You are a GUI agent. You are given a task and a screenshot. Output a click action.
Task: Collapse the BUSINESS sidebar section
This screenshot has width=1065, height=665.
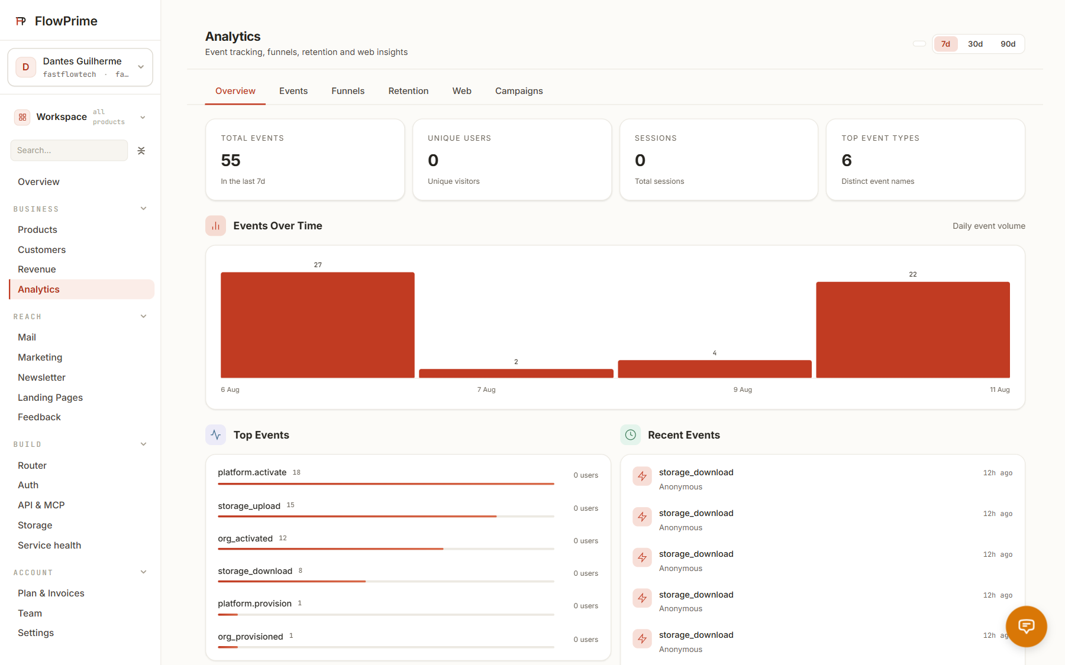(x=143, y=209)
